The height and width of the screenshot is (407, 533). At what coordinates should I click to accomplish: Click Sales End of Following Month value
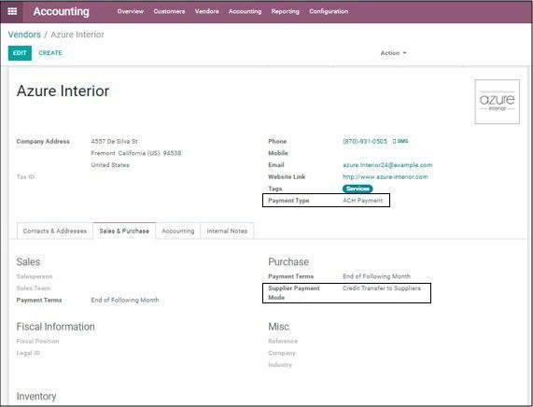point(125,301)
